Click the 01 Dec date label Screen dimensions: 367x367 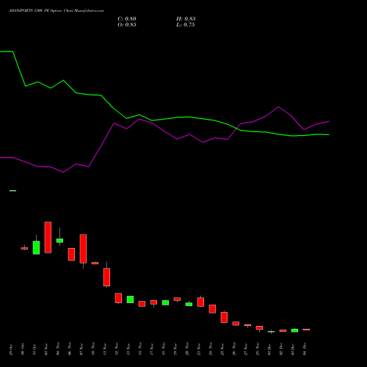pyautogui.click(x=269, y=349)
